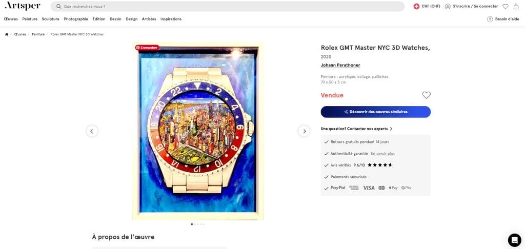Click the home breadcrumb icon
Viewport: 525px width, 249px height.
point(6,34)
